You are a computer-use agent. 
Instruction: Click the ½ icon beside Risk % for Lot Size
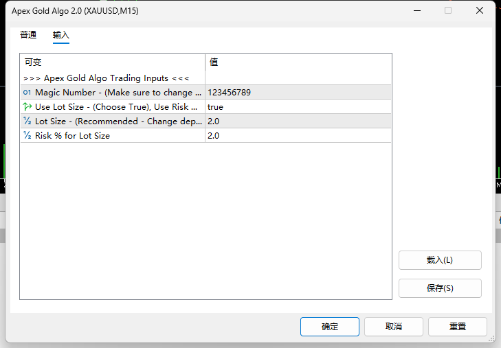coord(27,136)
